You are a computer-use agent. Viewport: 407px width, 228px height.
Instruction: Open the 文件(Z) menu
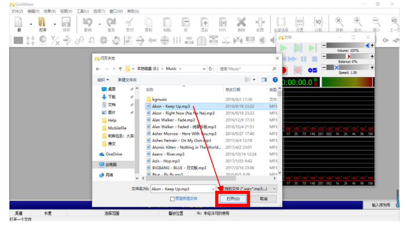point(17,11)
